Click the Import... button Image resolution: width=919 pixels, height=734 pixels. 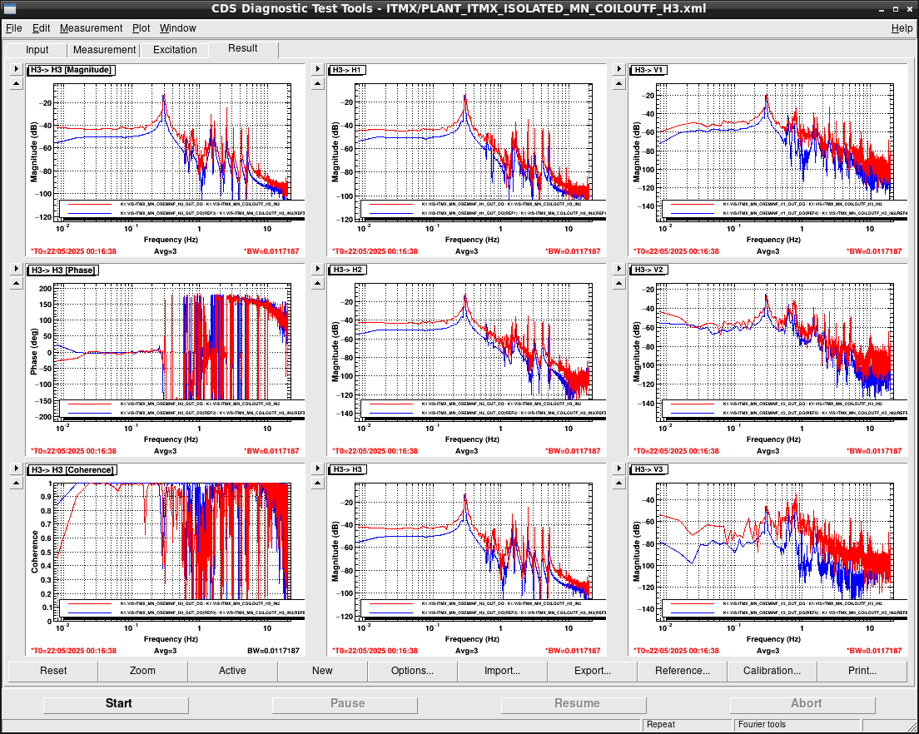502,671
